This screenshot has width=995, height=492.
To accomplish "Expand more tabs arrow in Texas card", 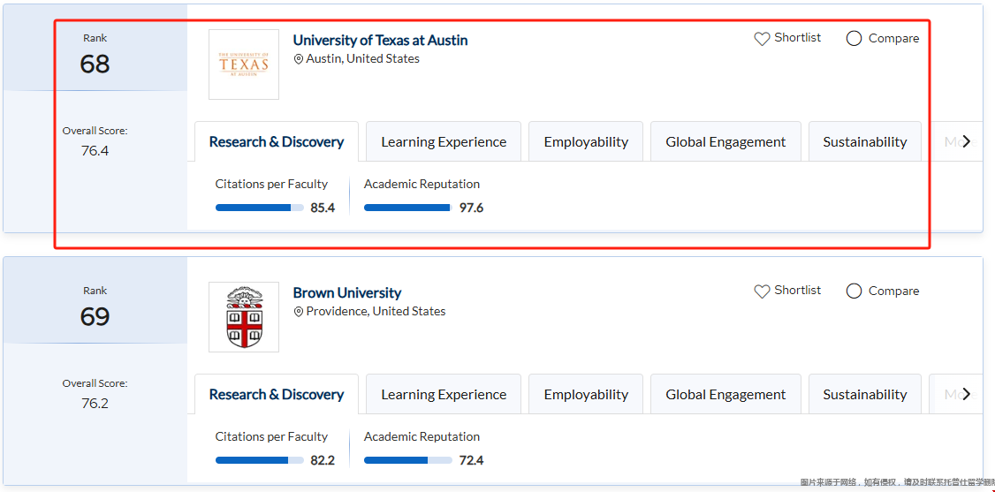I will (967, 141).
